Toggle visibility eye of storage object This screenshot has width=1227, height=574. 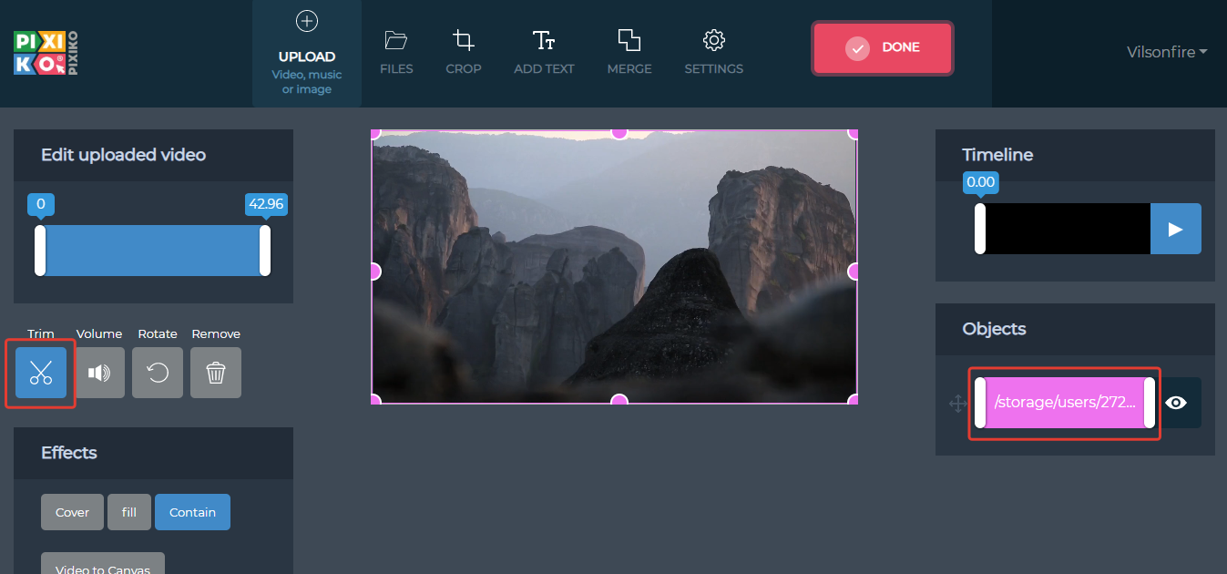(x=1176, y=403)
